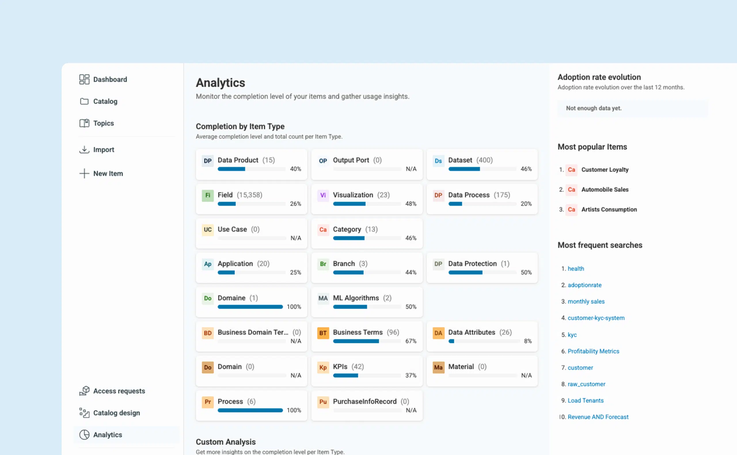Open the Revenue AND Forecast search

point(598,417)
